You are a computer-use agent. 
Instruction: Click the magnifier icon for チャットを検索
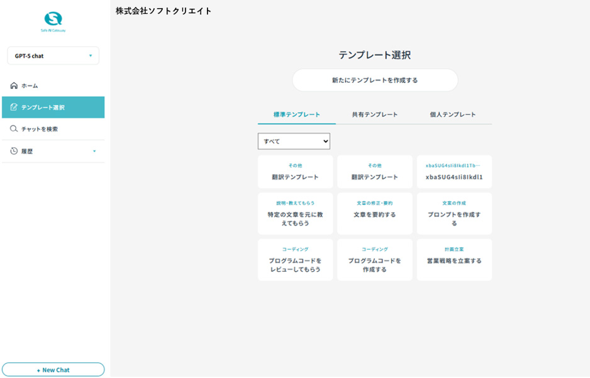point(14,129)
